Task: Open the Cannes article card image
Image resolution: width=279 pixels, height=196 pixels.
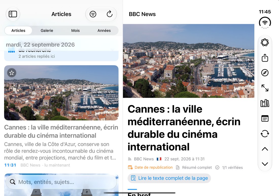Action: 61,93
